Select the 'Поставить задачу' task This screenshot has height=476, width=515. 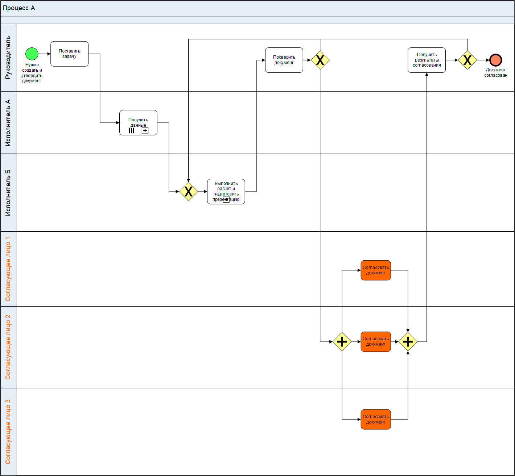pyautogui.click(x=69, y=54)
